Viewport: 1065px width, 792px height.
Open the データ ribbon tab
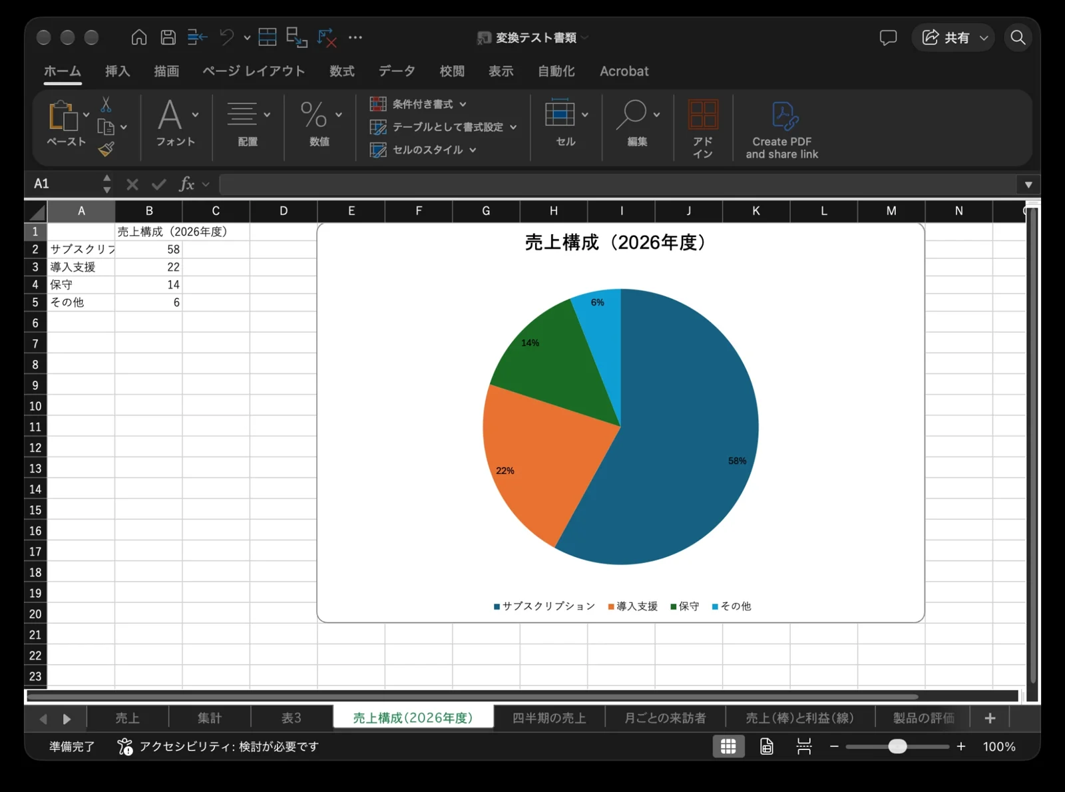coord(397,71)
